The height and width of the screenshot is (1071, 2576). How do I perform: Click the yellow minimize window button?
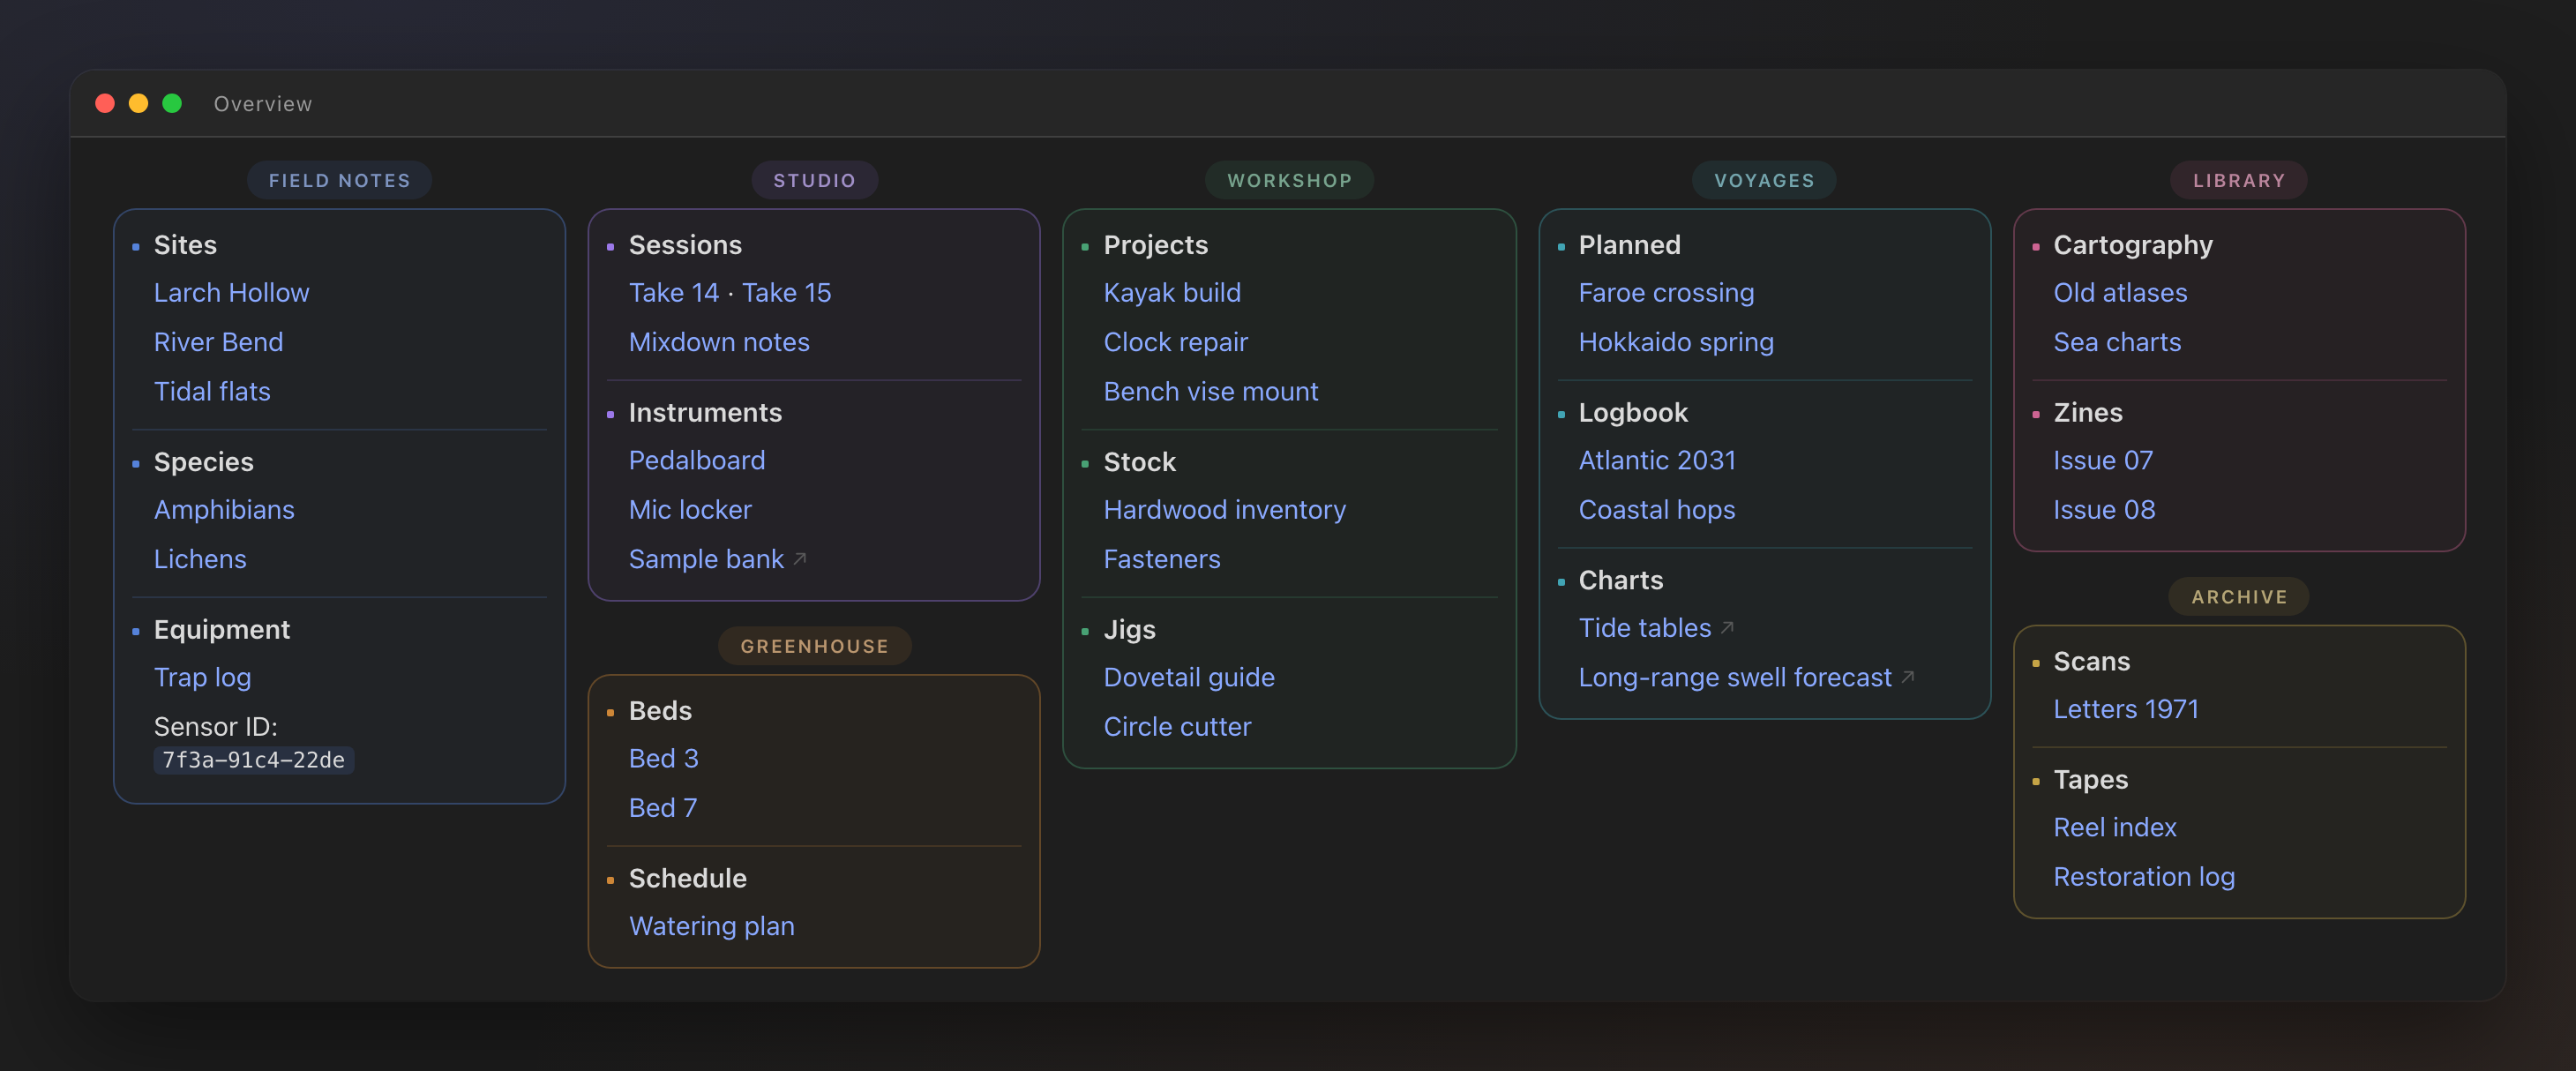pos(138,103)
